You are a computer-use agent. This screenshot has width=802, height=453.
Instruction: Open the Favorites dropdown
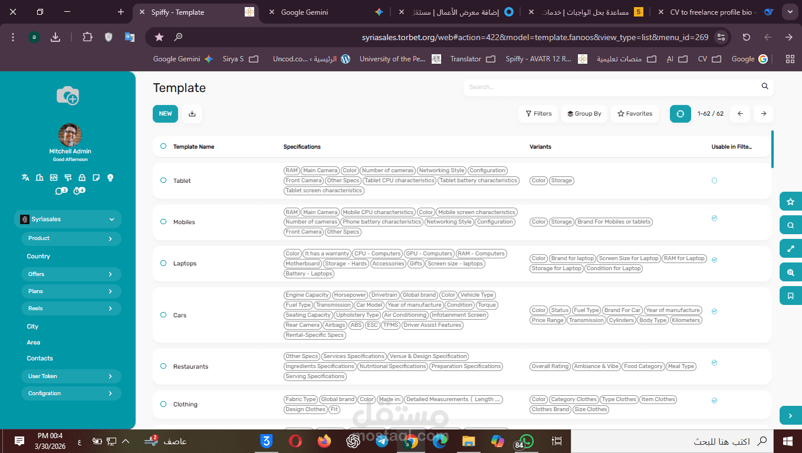point(635,114)
